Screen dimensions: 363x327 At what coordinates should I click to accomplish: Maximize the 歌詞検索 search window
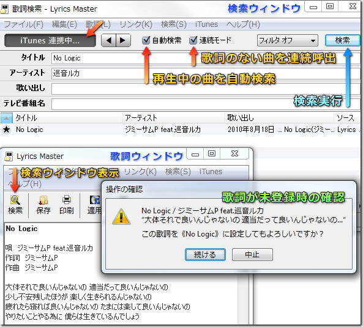click(x=330, y=6)
